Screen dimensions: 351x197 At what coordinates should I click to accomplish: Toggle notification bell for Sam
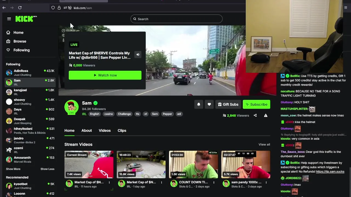[199, 104]
